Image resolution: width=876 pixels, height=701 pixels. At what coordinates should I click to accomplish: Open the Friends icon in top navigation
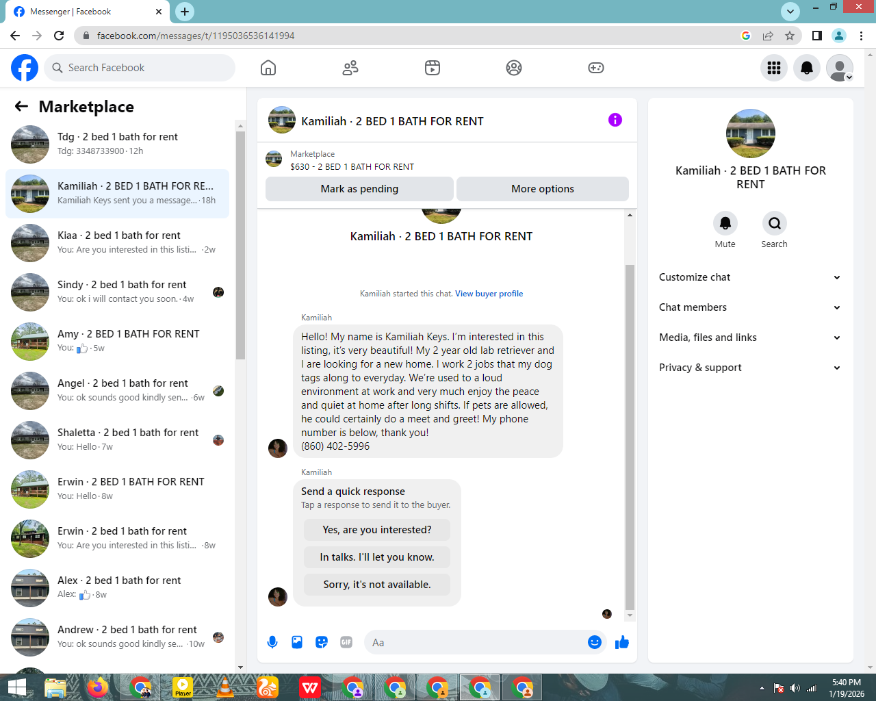coord(350,68)
